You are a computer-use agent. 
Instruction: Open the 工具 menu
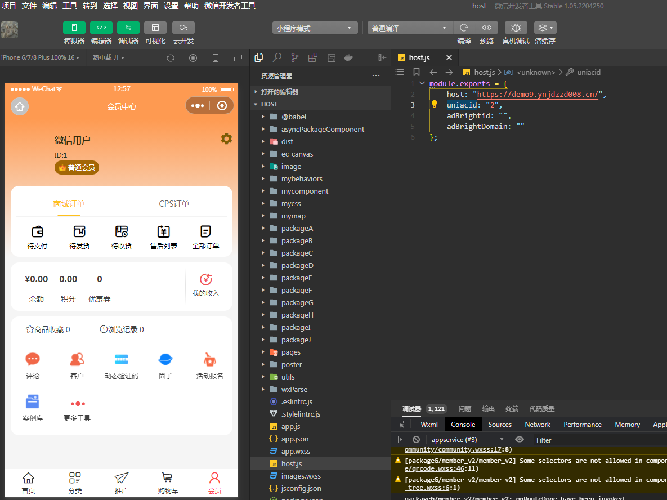click(70, 6)
